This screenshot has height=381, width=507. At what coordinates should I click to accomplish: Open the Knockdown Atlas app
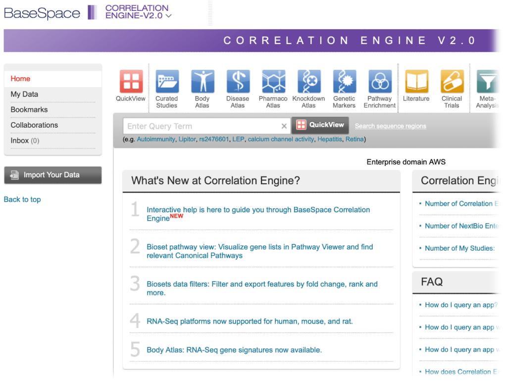click(x=309, y=82)
